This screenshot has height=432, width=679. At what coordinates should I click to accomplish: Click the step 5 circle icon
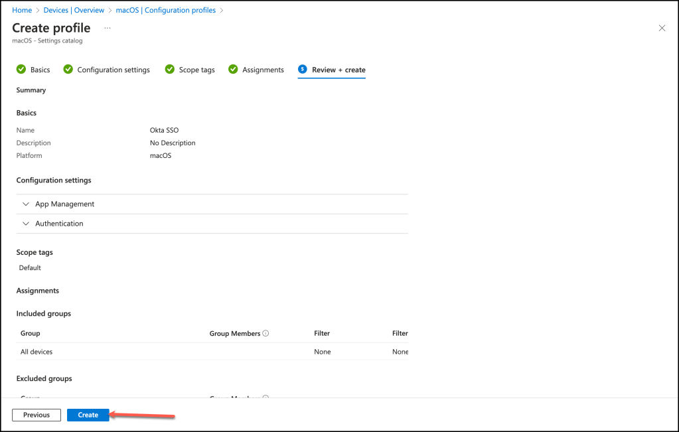(x=303, y=69)
